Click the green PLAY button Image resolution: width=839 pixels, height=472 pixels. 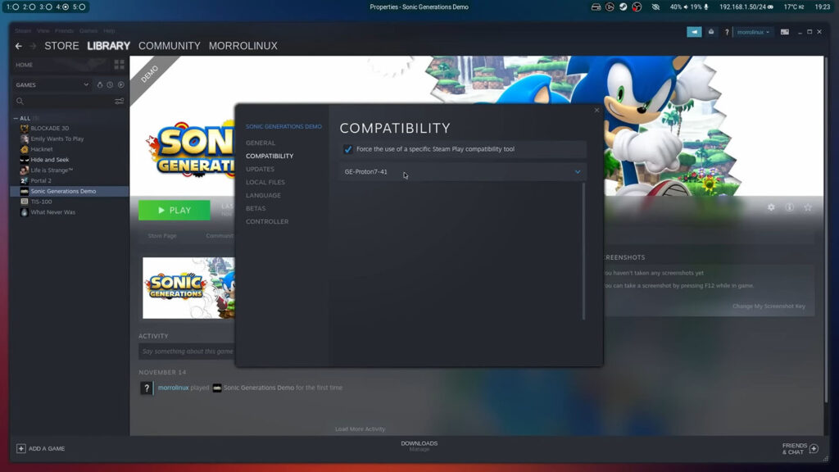(174, 210)
